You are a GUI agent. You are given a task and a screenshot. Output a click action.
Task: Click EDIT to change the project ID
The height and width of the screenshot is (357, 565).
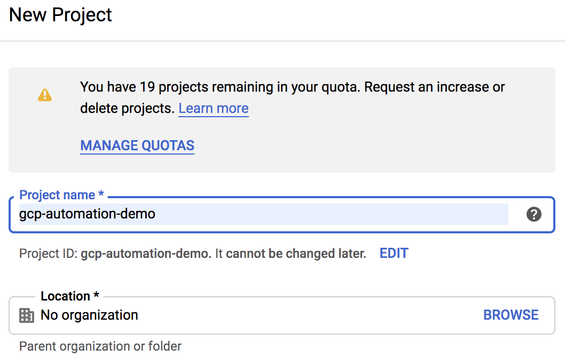tap(394, 254)
